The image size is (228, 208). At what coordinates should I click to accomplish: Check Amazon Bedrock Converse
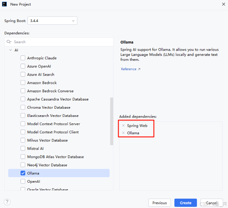coord(23,91)
